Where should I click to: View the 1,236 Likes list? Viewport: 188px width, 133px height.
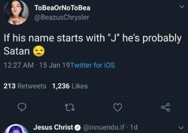[x=70, y=86]
